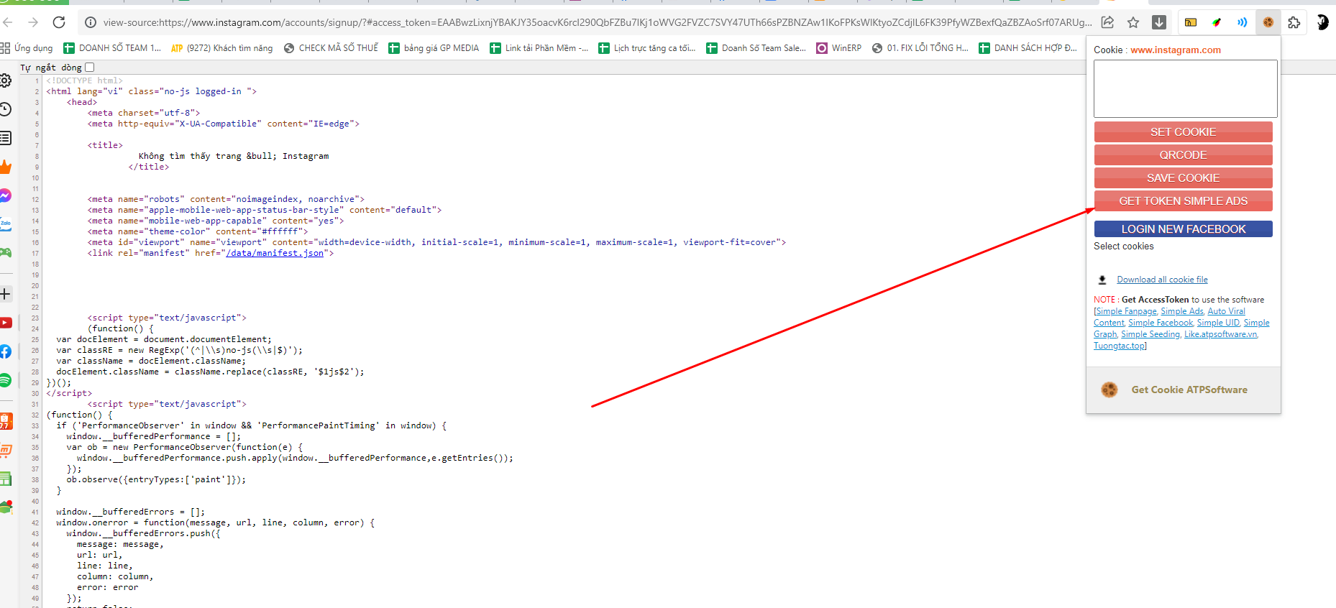Open Zalo from the sidebar

[5, 224]
